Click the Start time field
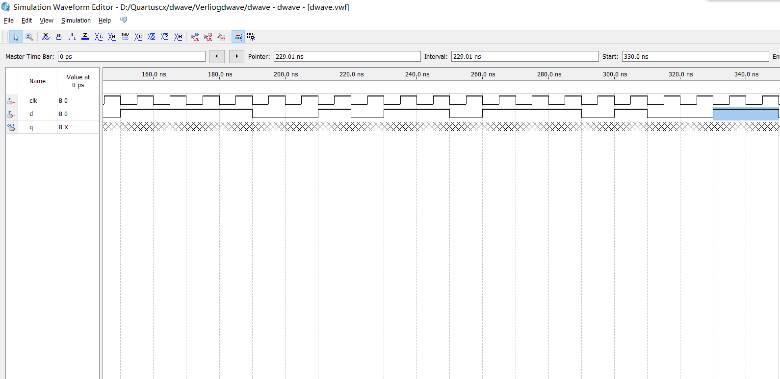The height and width of the screenshot is (379, 780). tap(695, 56)
